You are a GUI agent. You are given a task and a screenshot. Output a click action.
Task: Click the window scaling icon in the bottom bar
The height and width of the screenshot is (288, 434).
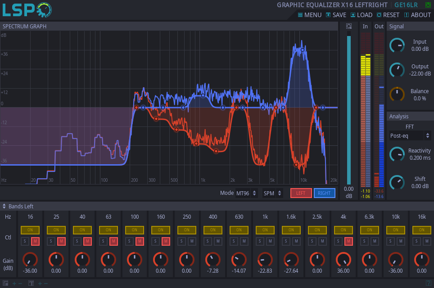pos(5,283)
